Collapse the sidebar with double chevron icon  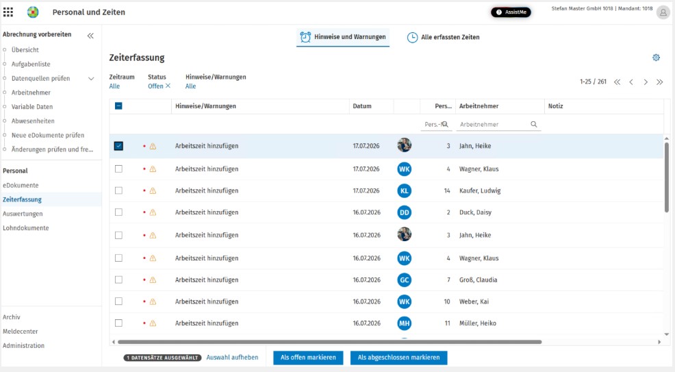90,36
